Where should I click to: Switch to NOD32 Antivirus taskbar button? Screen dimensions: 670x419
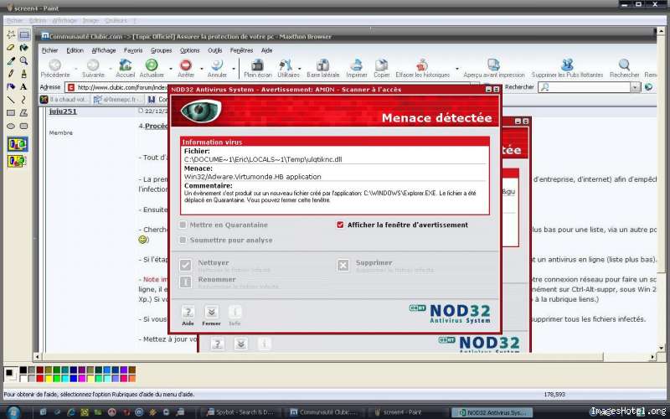click(x=492, y=412)
